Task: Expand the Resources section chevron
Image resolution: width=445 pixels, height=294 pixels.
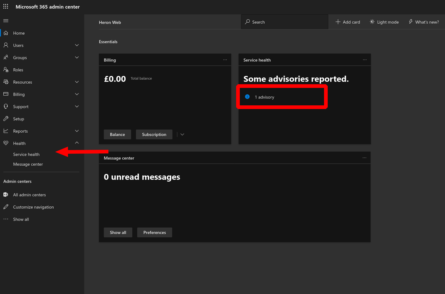Action: (77, 82)
